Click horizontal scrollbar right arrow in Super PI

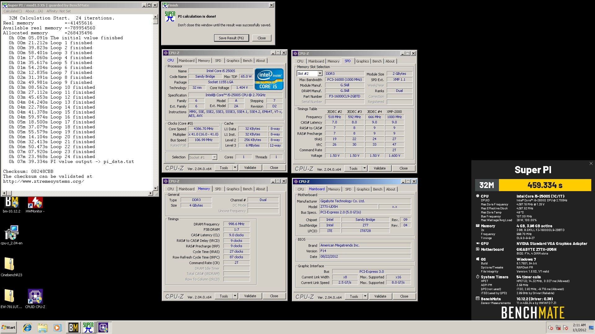pyautogui.click(x=151, y=193)
